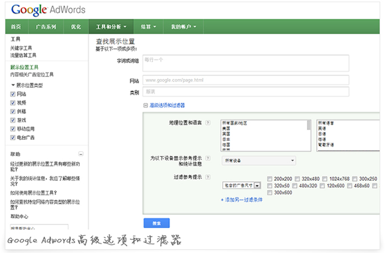Uncheck the 网站 placement type checkbox
Viewport: 385px width, 253px height.
point(13,94)
